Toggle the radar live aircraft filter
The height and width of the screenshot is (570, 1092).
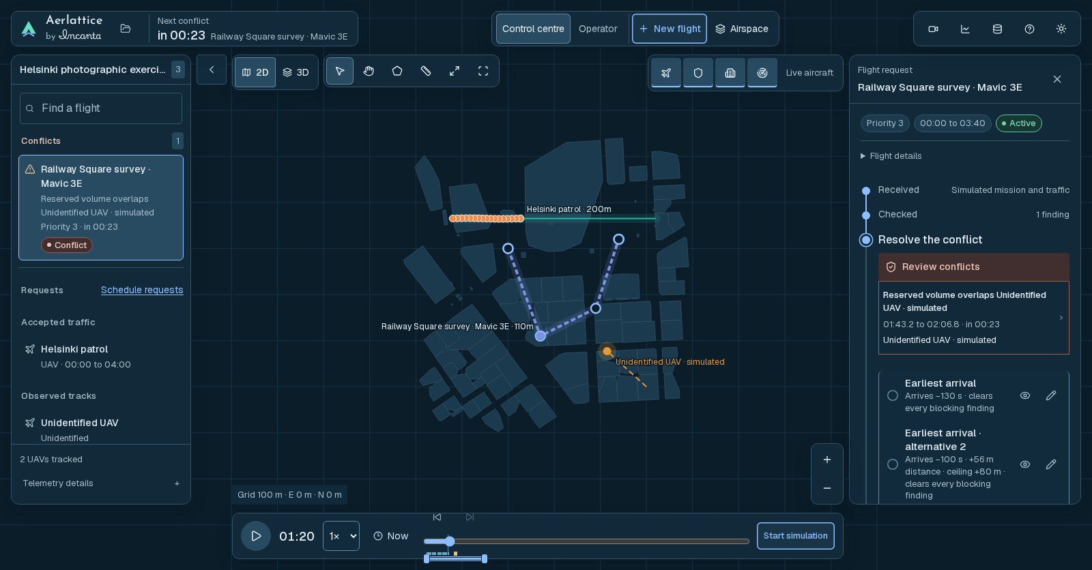click(x=762, y=72)
